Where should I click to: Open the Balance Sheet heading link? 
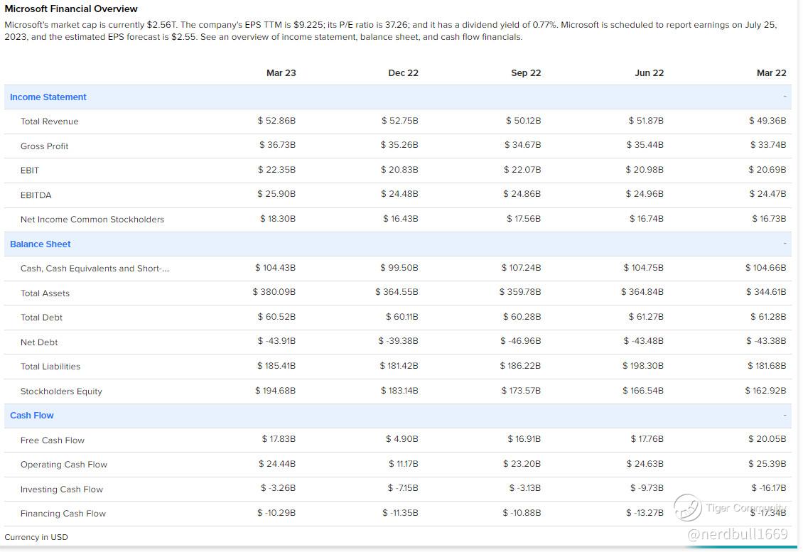pyautogui.click(x=41, y=244)
